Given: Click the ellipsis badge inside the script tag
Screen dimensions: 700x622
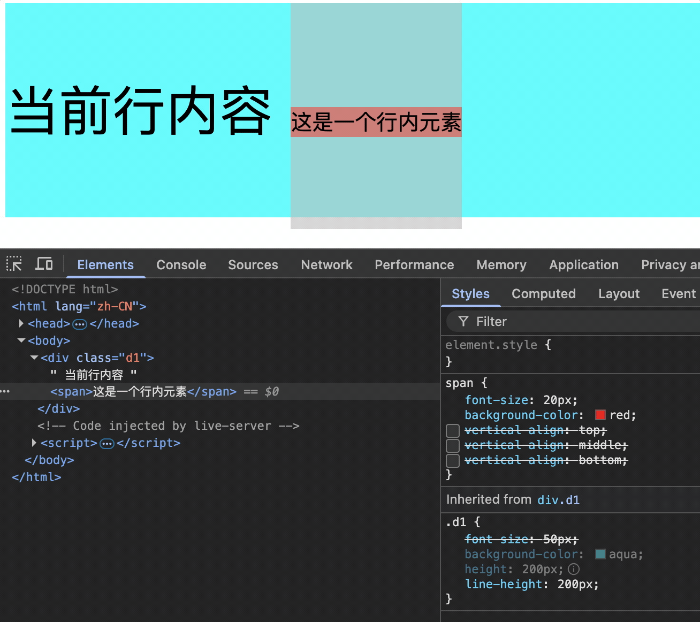Looking at the screenshot, I should tap(107, 443).
